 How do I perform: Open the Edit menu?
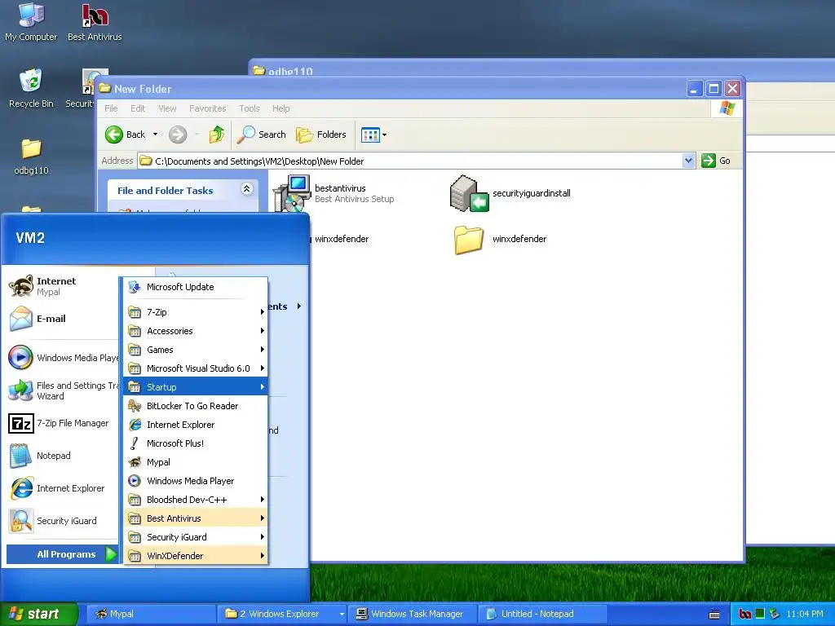click(138, 108)
